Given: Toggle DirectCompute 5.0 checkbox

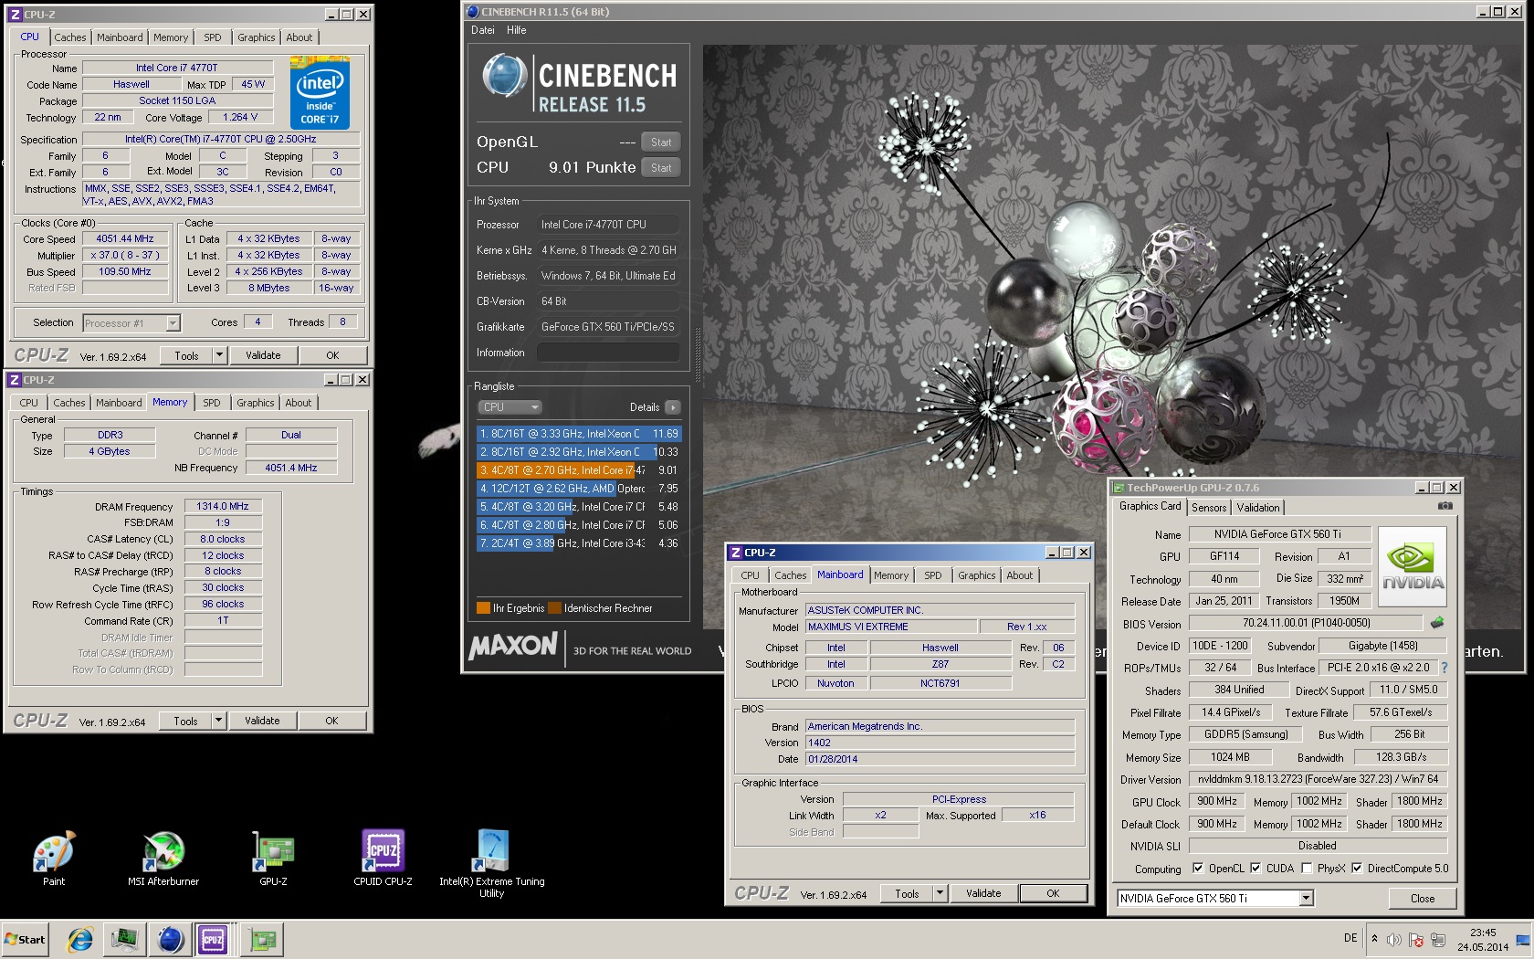Looking at the screenshot, I should (1357, 869).
